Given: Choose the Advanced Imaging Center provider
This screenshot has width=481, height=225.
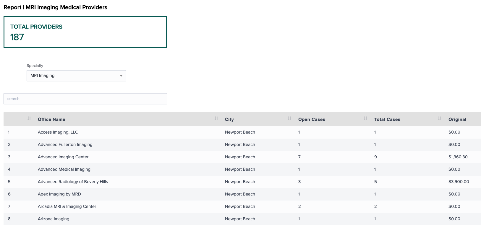Looking at the screenshot, I should (63, 157).
